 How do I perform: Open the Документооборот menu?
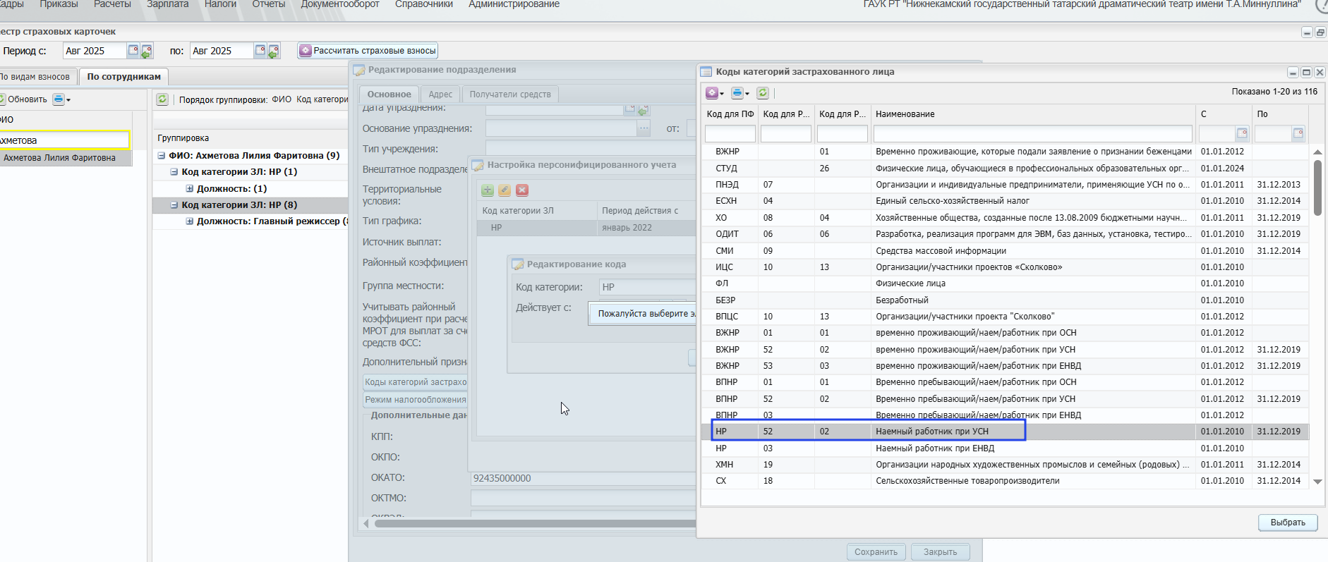pyautogui.click(x=340, y=4)
